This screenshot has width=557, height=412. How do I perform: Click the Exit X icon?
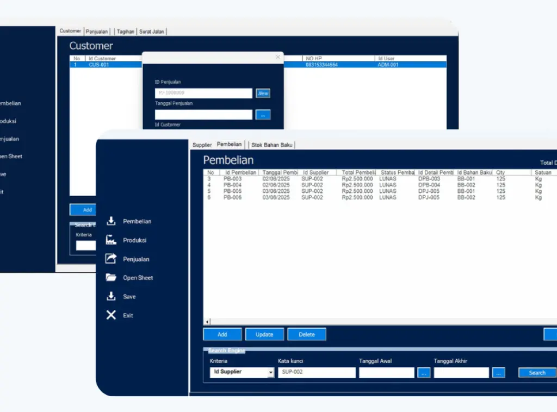[111, 315]
